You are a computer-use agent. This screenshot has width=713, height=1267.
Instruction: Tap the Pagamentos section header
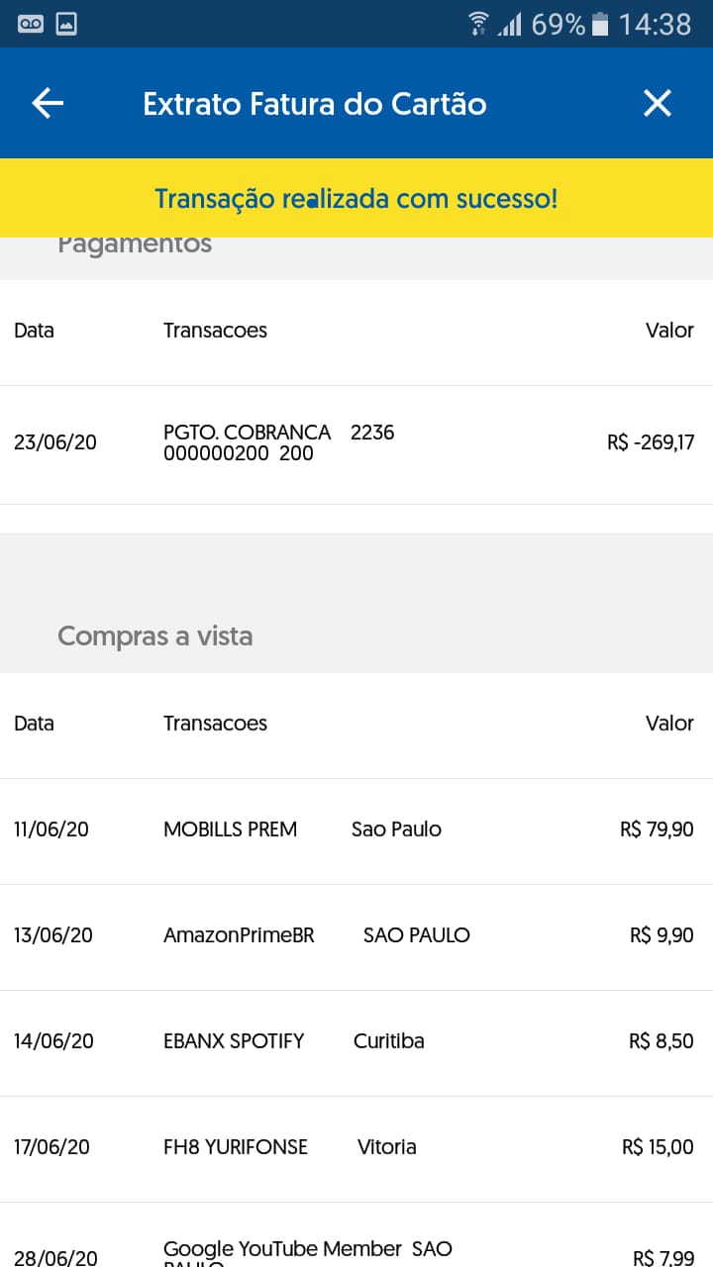(x=135, y=245)
